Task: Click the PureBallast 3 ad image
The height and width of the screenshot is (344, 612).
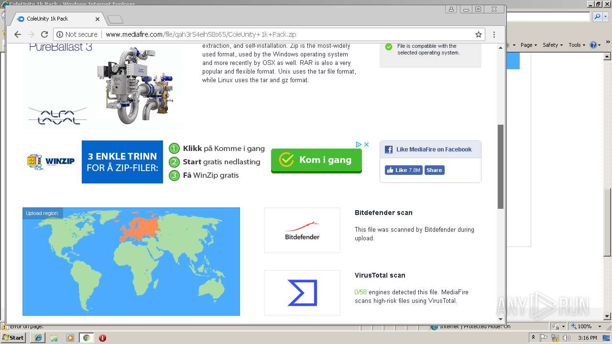Action: click(x=103, y=86)
